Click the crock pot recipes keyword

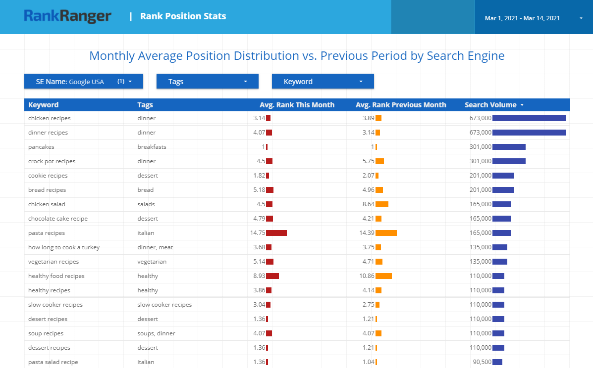(52, 161)
